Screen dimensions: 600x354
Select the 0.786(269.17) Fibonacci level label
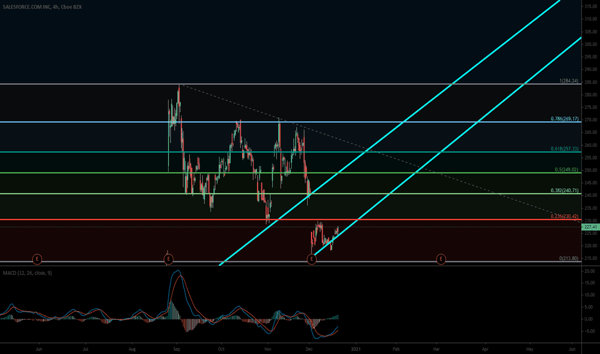(x=565, y=118)
